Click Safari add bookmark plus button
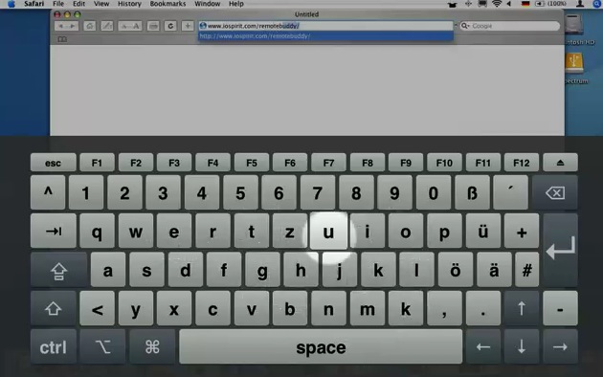603x377 pixels. (188, 26)
